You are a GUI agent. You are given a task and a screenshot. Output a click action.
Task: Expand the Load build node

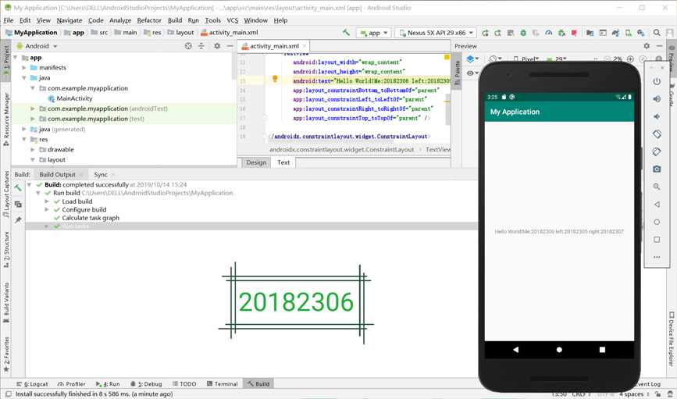47,201
